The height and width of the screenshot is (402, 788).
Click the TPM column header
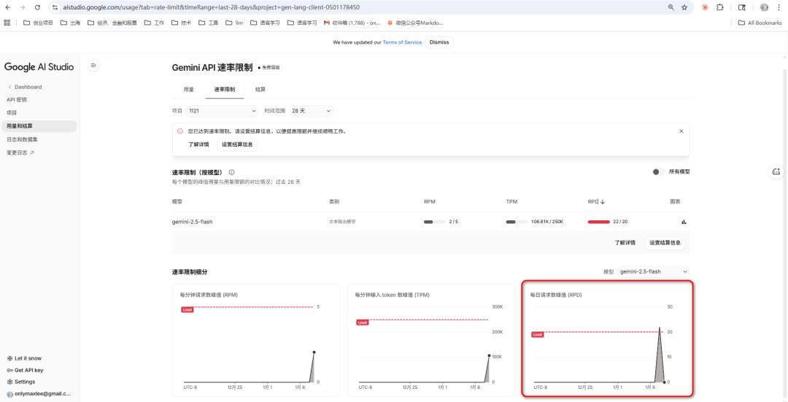coord(511,202)
